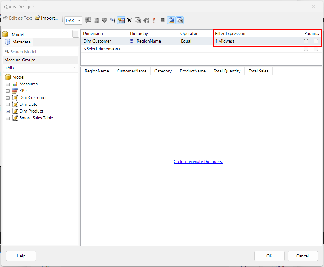Check the left checkbox in the Select dimension row
Screen dimensions: 324x267
click(x=306, y=49)
